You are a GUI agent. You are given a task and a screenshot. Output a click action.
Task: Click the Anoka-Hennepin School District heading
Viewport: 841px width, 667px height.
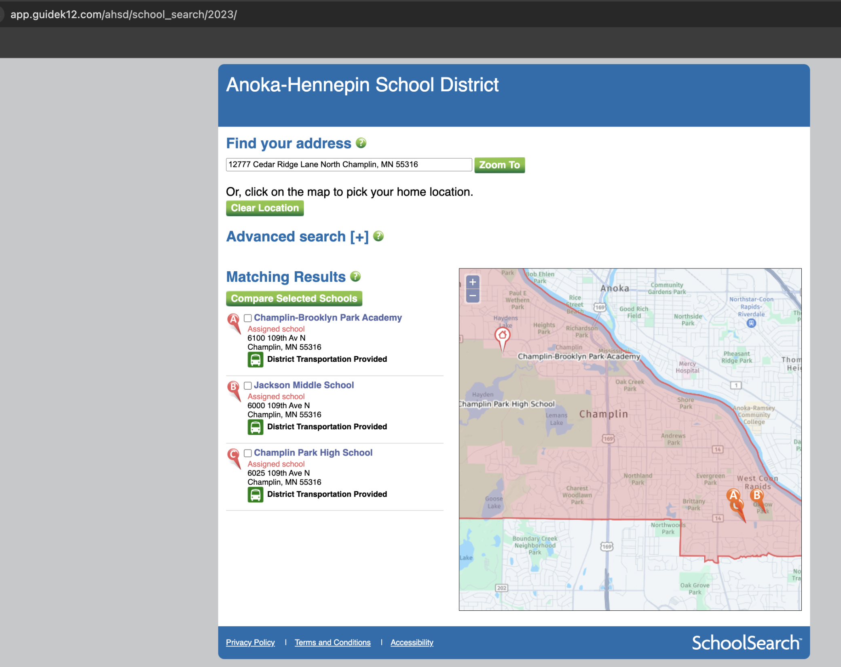click(x=362, y=85)
